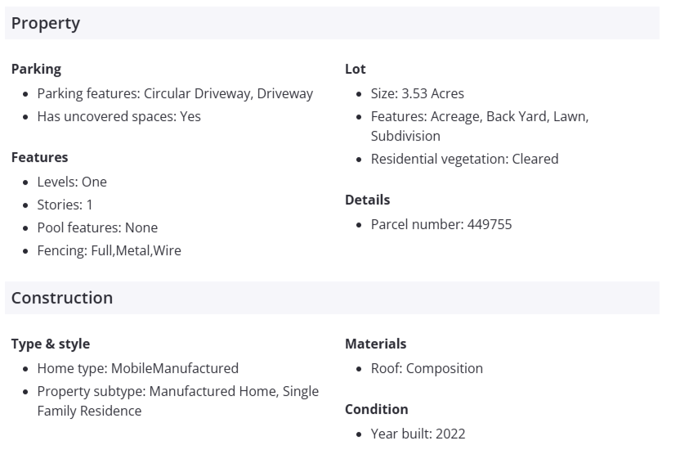The image size is (680, 454).
Task: Select the Roof: Composition item
Action: click(427, 368)
